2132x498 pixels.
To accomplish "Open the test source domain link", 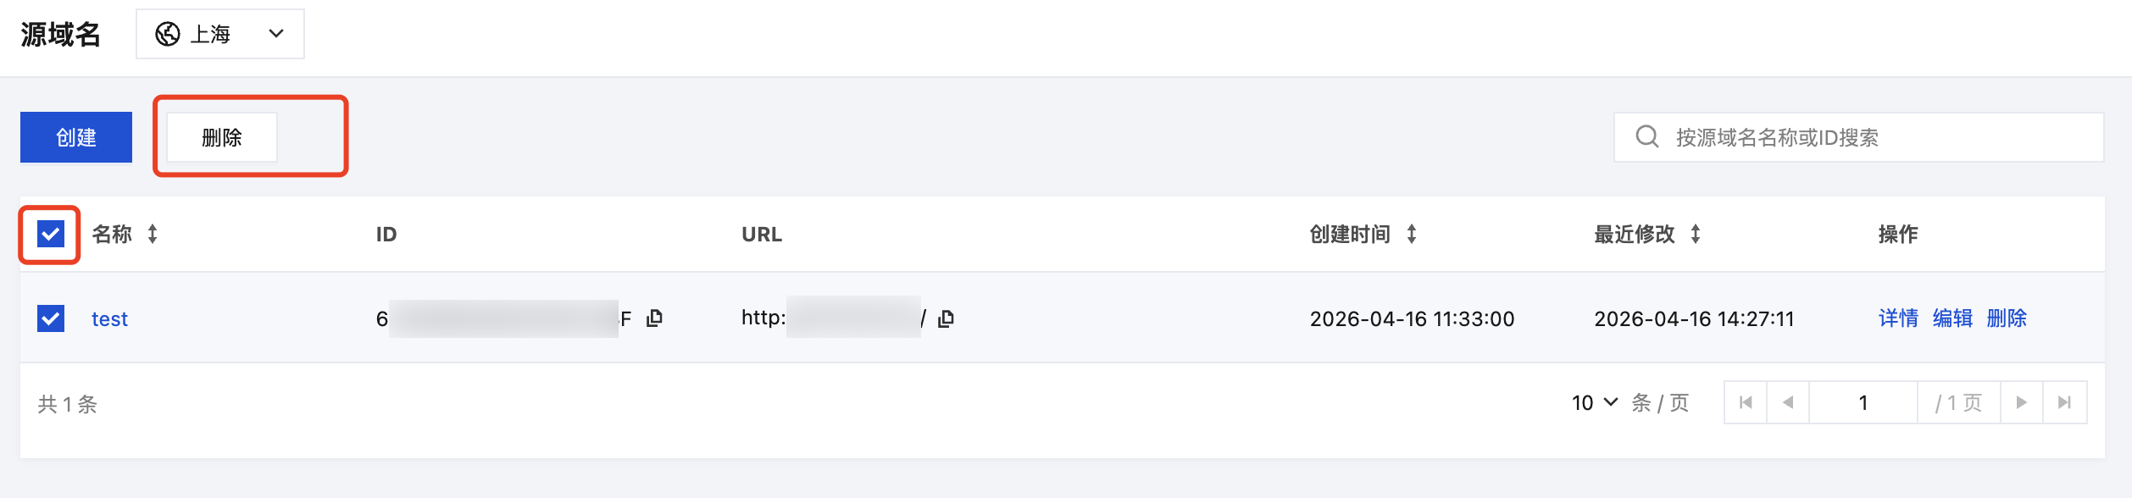I will pyautogui.click(x=109, y=319).
